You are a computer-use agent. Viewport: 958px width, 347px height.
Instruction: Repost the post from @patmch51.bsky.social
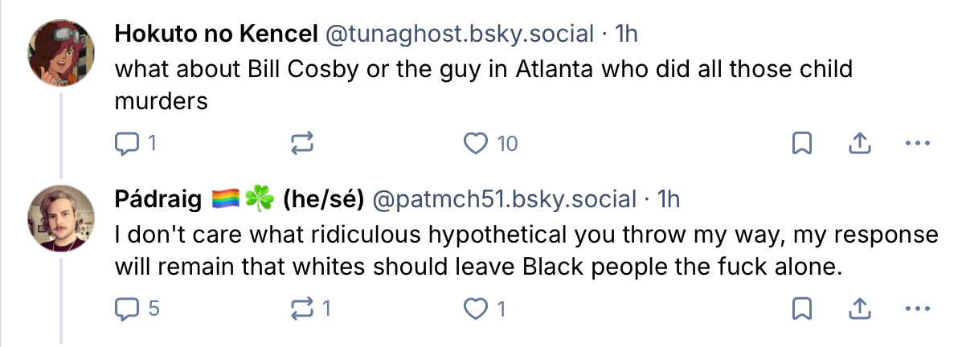(301, 308)
